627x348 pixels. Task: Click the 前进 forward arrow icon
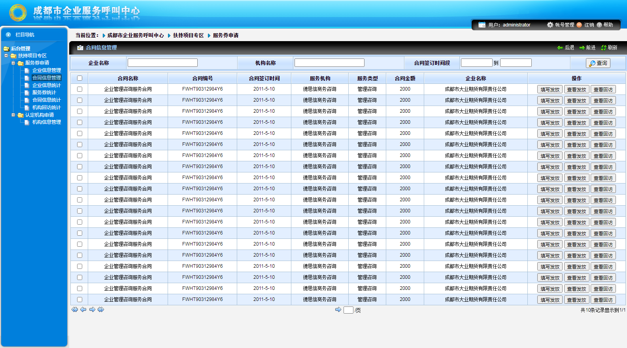pyautogui.click(x=582, y=48)
